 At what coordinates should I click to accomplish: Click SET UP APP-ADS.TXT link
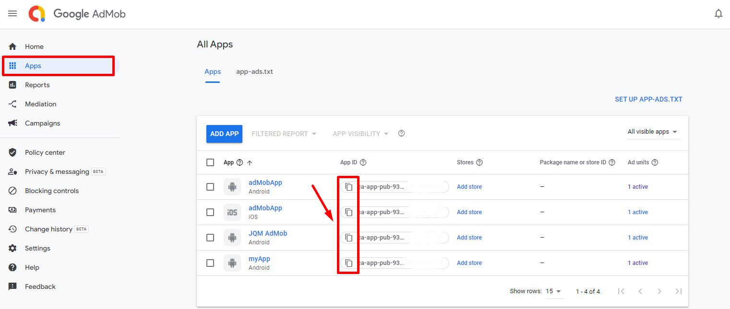[648, 99]
